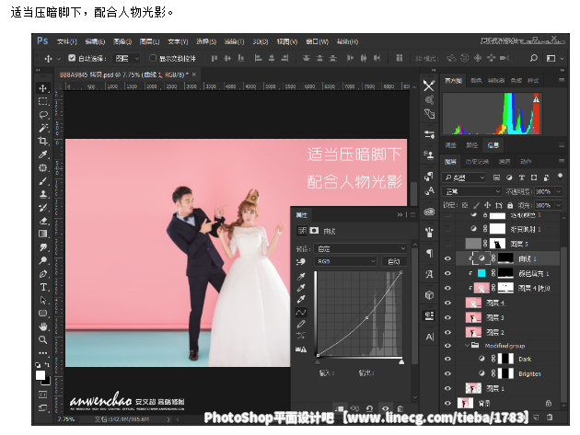580x435 pixels.
Task: Select the Smudge tool
Action: pos(43,246)
